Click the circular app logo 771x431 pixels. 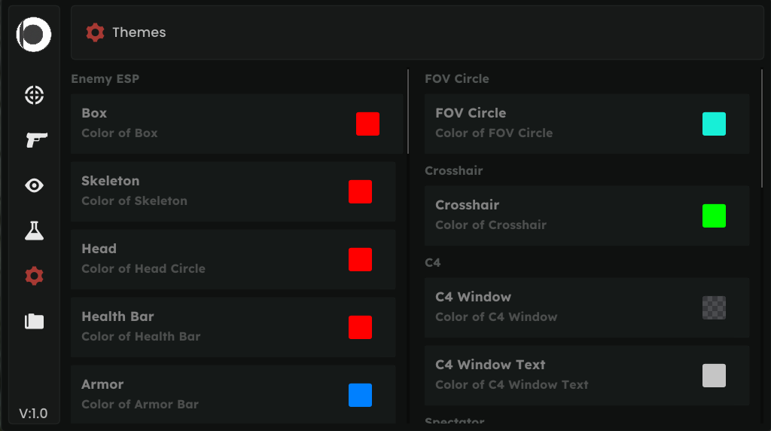[x=34, y=34]
